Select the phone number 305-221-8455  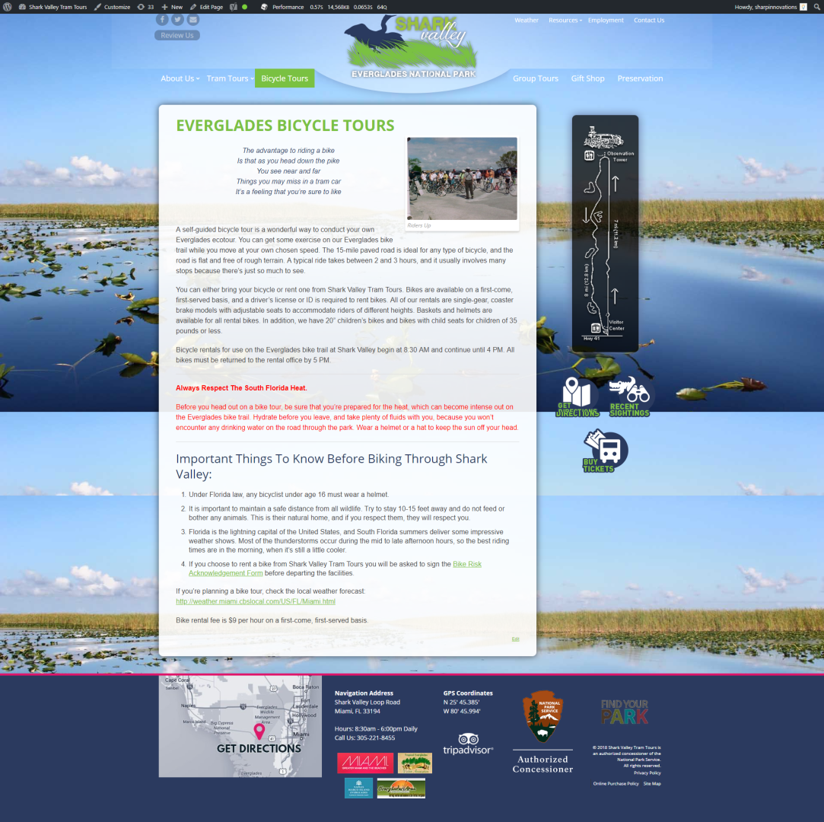click(375, 738)
